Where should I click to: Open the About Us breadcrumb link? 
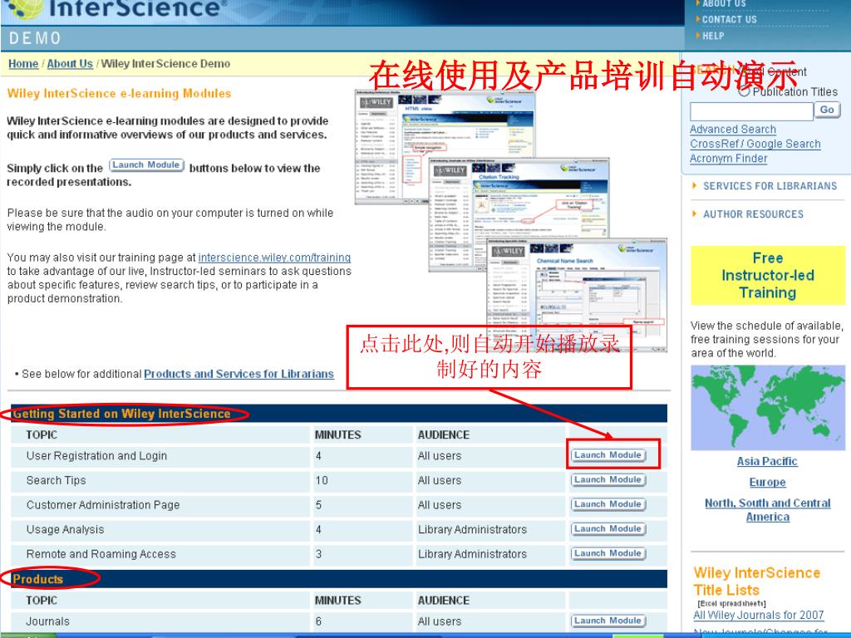70,64
